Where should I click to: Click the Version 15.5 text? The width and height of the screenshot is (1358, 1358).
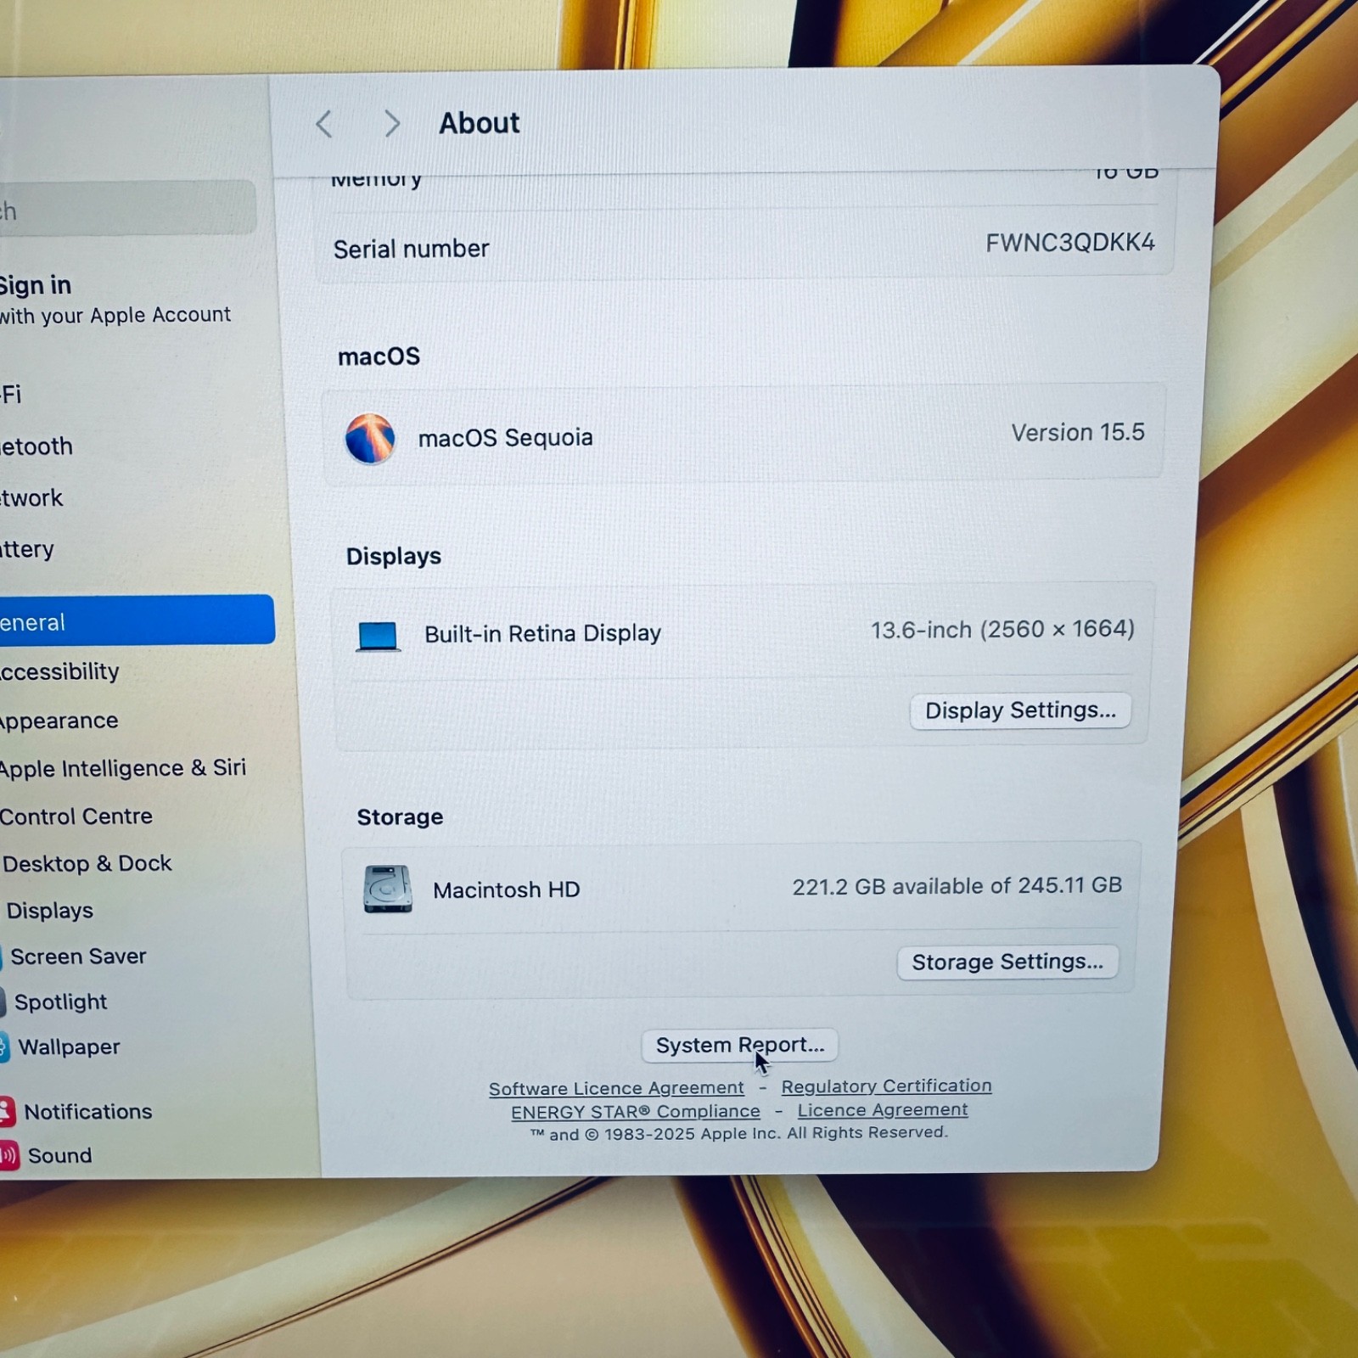[x=1078, y=433]
